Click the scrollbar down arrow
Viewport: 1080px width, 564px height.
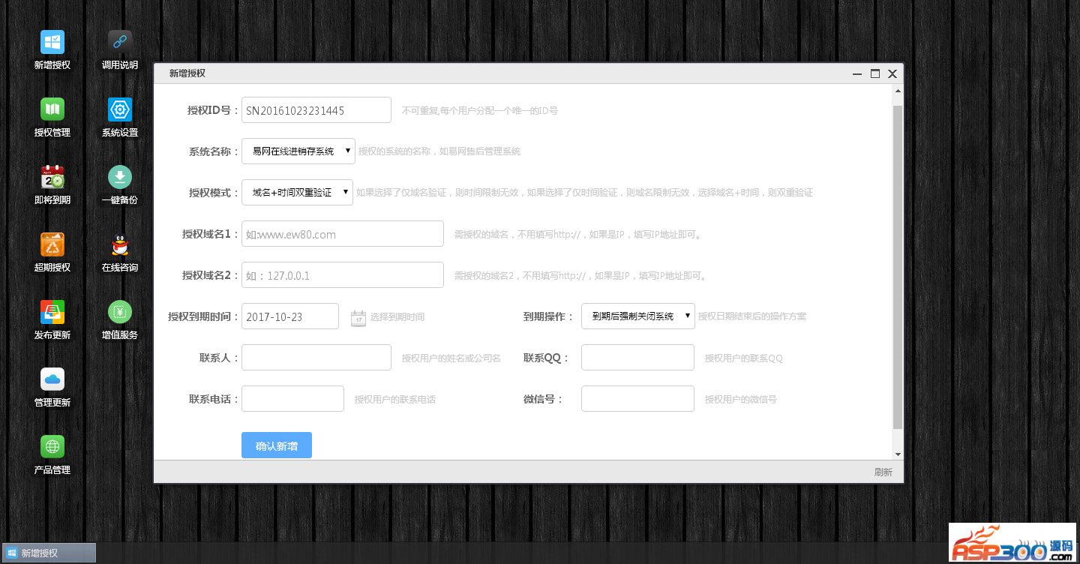(x=898, y=454)
